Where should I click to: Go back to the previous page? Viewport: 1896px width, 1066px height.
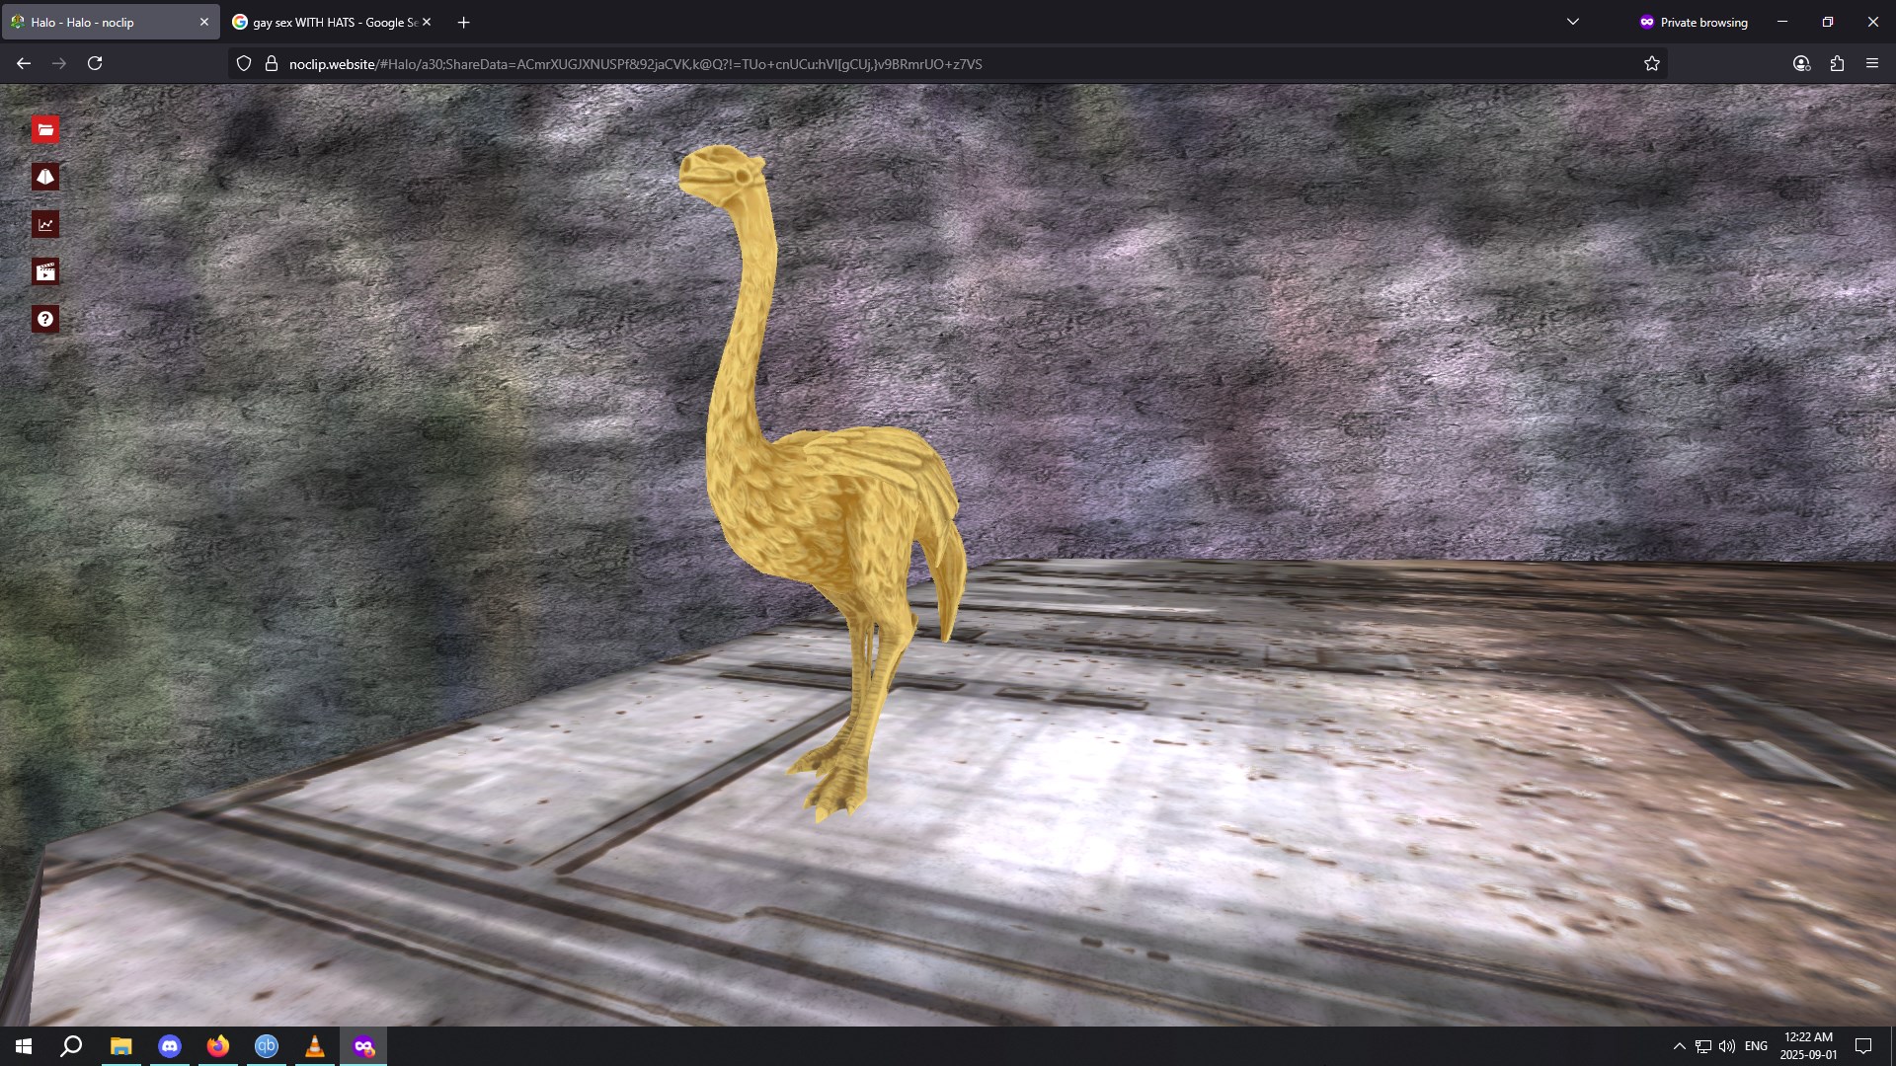tap(24, 63)
